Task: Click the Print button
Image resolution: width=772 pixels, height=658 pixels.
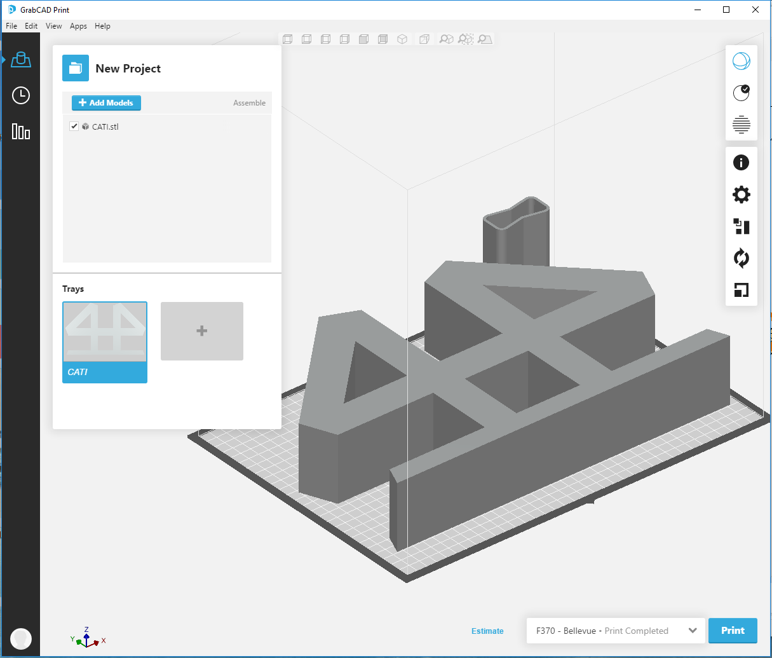Action: (x=733, y=631)
